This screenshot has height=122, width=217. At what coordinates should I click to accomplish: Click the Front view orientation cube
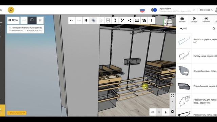click(x=168, y=23)
